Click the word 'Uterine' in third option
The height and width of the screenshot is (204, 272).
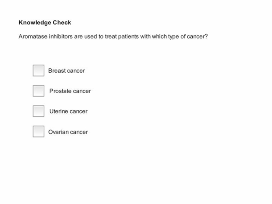tap(59, 112)
